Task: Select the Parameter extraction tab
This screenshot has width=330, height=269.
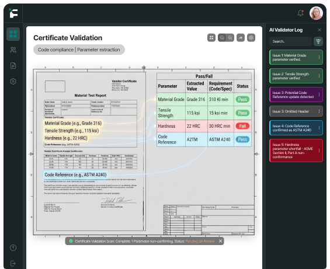Action: [98, 50]
